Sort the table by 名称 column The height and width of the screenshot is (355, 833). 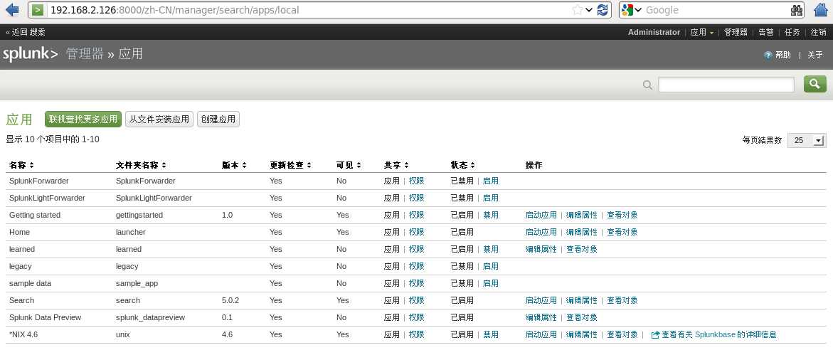point(22,165)
